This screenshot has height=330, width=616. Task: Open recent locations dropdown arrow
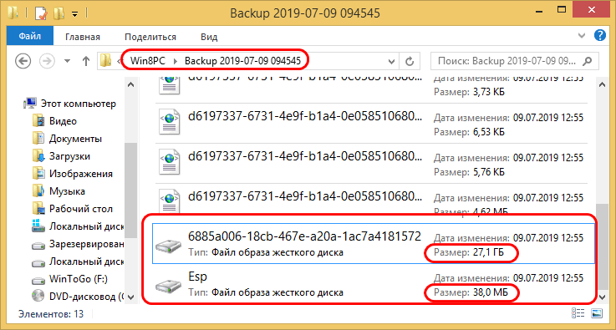click(68, 61)
